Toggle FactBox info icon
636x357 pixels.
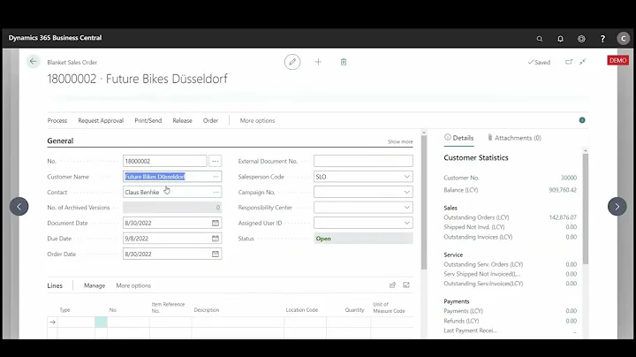(582, 120)
